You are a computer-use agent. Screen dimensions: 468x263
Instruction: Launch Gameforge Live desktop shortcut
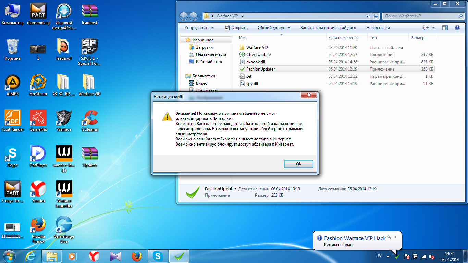point(64,230)
